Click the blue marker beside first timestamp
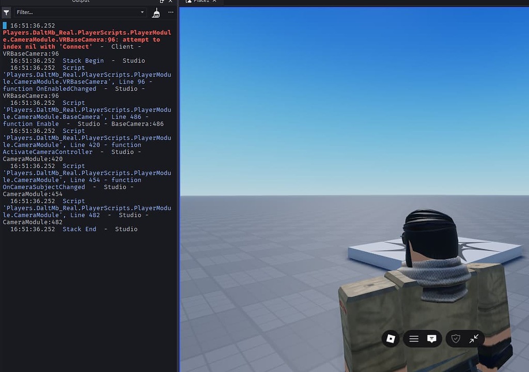Viewport: 529px width, 372px height. (x=5, y=26)
